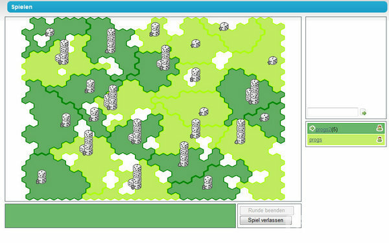
Task: Select the dice stack in the large right dark-green territory
Action: pyautogui.click(x=253, y=92)
